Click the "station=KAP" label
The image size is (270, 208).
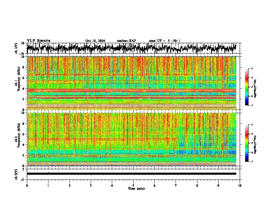point(126,41)
